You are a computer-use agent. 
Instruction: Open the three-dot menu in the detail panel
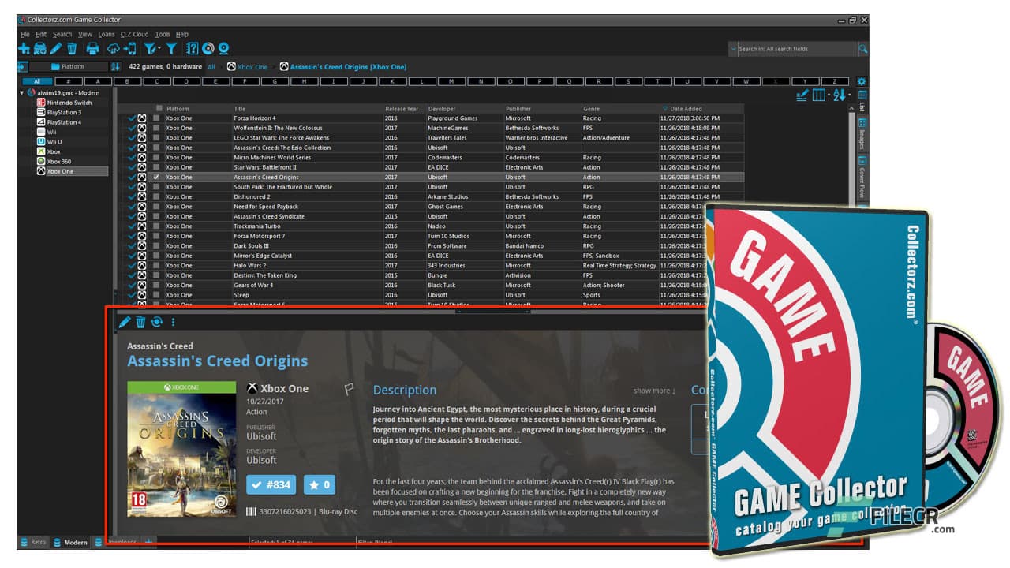174,322
